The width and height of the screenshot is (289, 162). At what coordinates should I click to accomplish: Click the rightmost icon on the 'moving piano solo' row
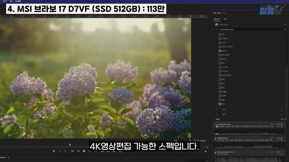click(282, 126)
